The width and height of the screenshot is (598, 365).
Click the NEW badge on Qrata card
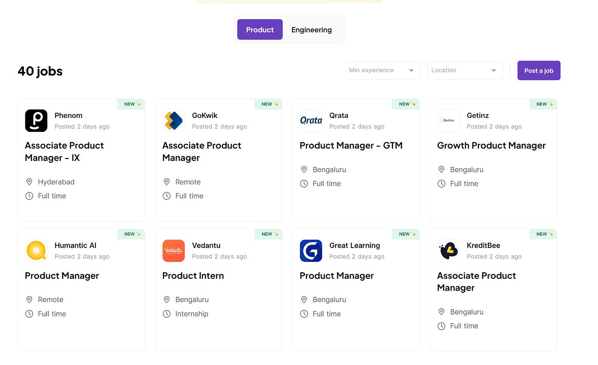(x=406, y=104)
